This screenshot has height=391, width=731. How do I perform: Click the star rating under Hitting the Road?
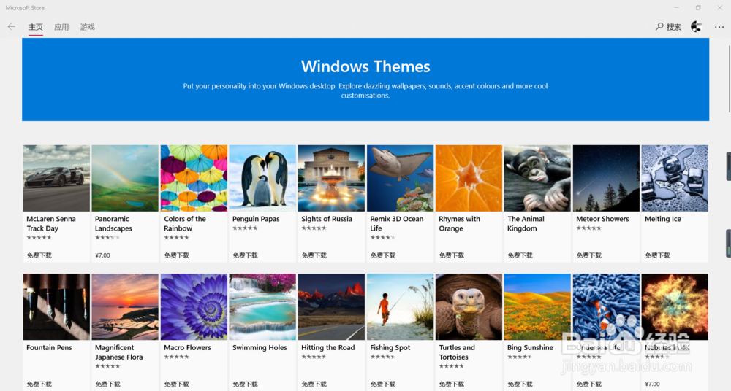tap(314, 357)
